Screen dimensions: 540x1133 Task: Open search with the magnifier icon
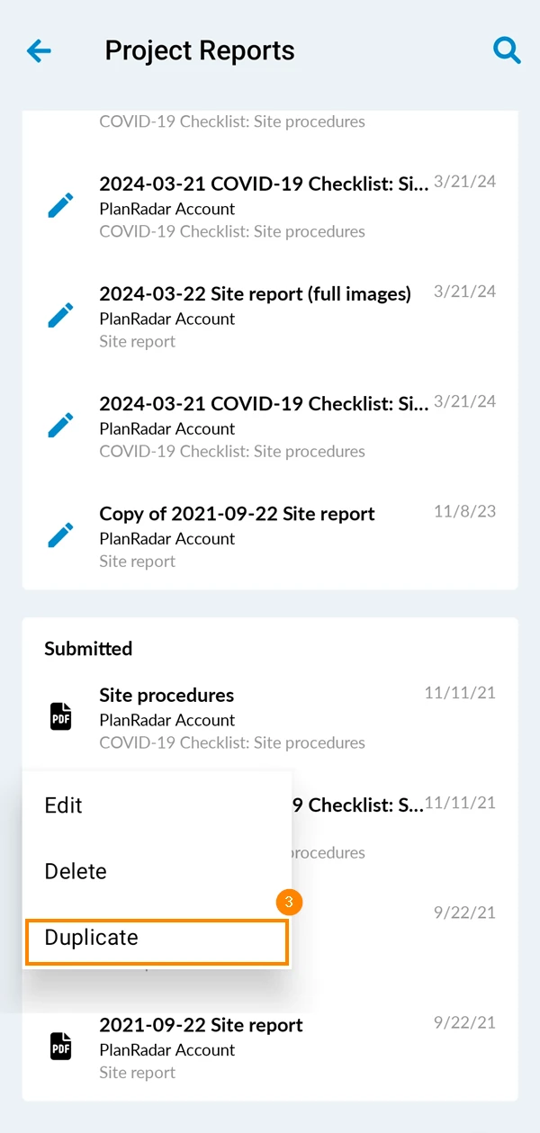[x=508, y=50]
